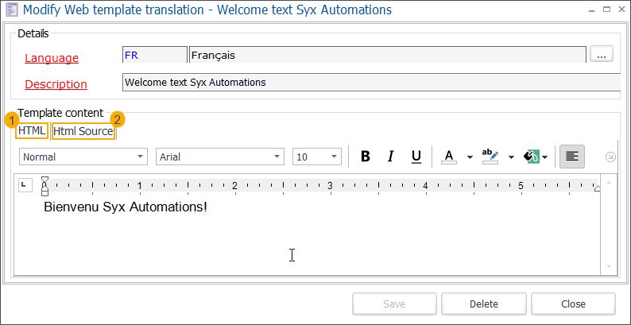Toggle Underline formatting

coord(416,157)
